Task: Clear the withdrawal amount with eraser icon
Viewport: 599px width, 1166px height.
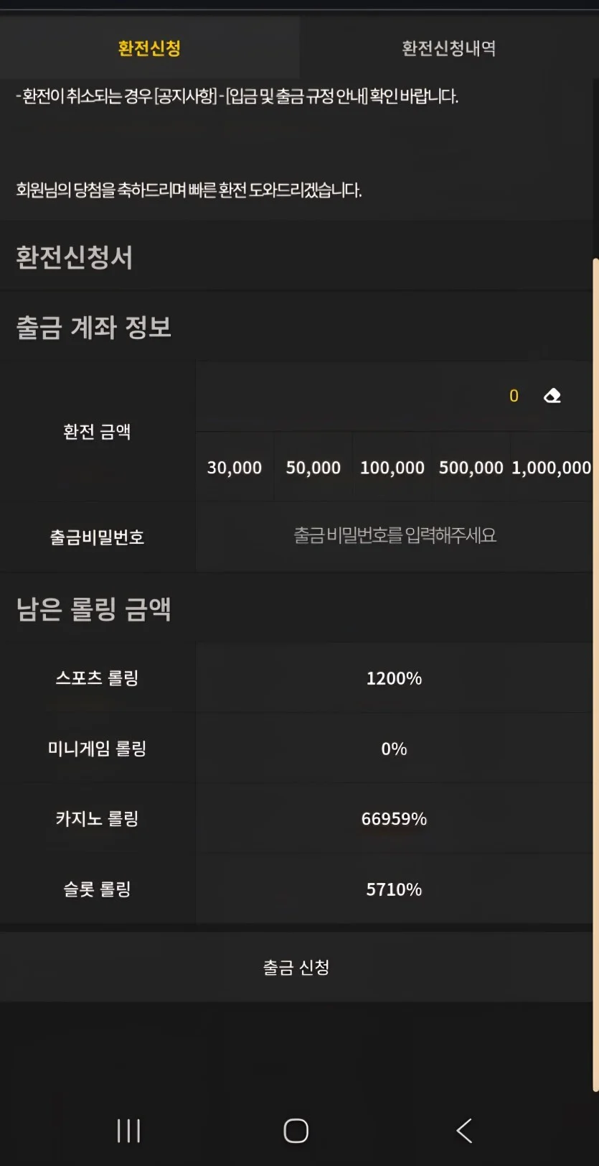Action: 552,396
